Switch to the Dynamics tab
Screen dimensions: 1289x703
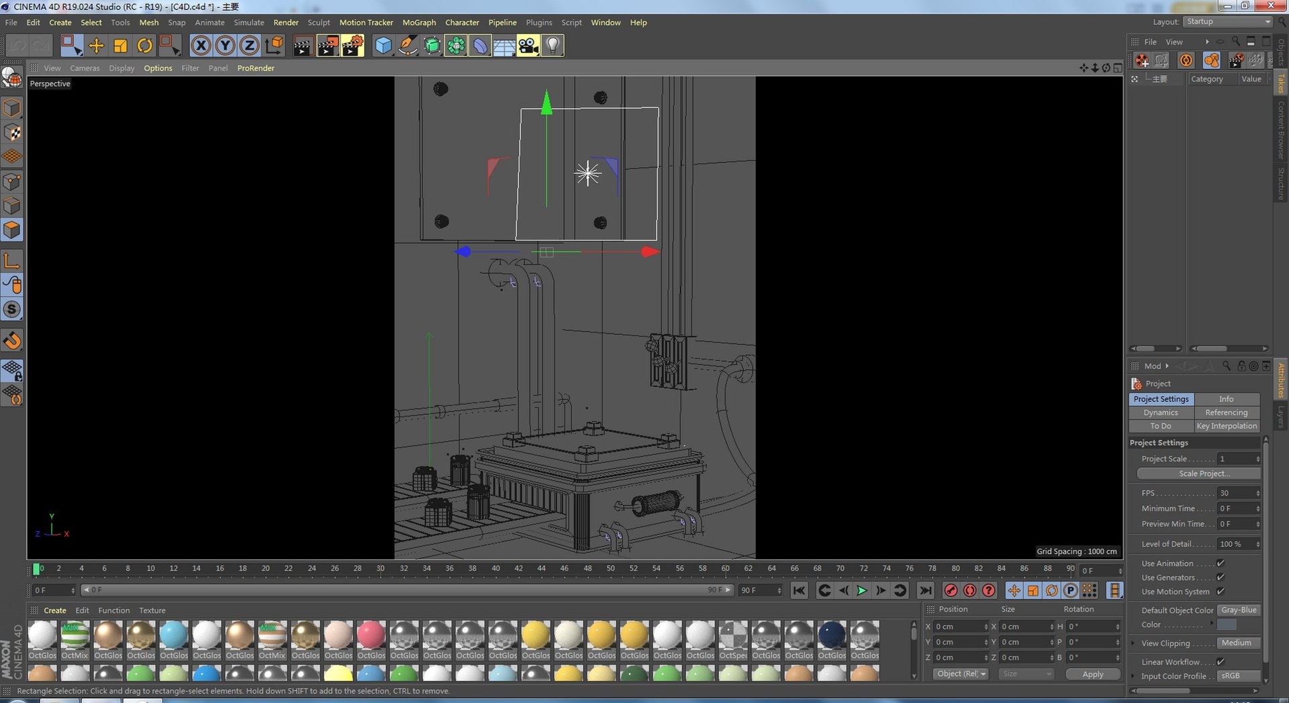click(x=1161, y=413)
